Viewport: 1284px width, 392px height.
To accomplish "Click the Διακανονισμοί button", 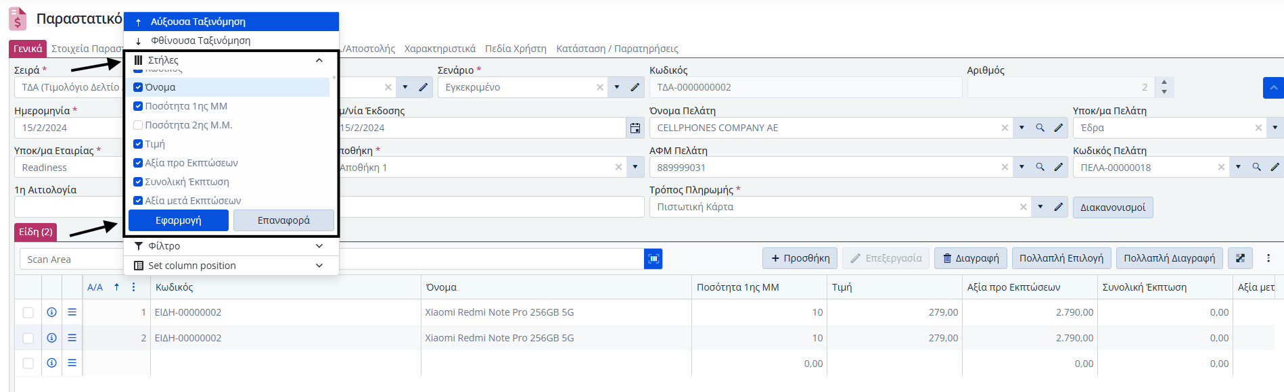I will click(x=1113, y=207).
